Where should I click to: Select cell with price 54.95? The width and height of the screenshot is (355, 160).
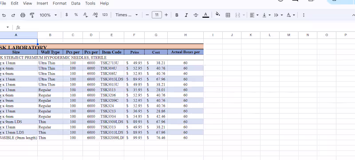[x=134, y=117]
